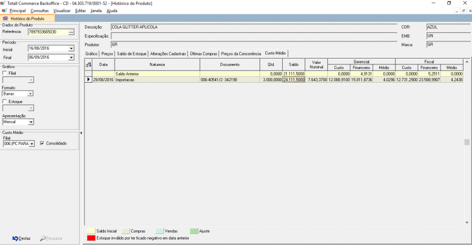Click the Referência lookup ellipsis button
The image size is (472, 245).
[71, 32]
